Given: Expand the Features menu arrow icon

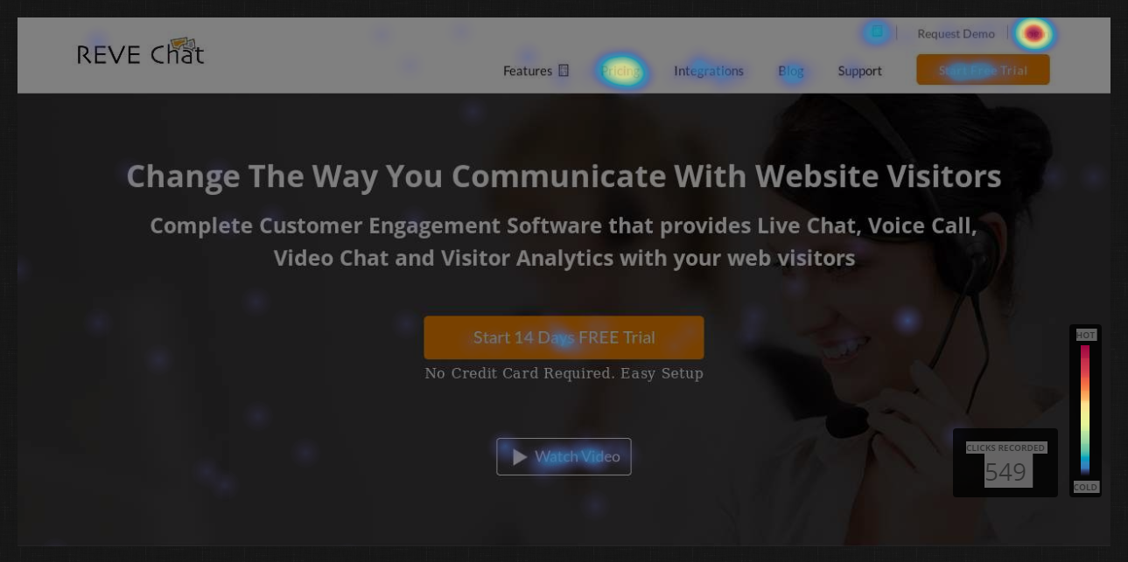Looking at the screenshot, I should (x=564, y=70).
